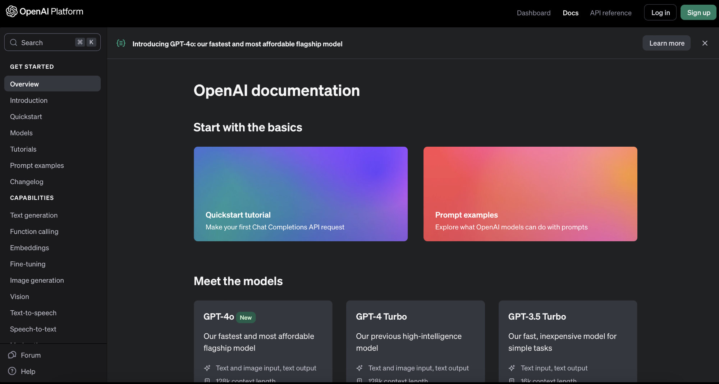Image resolution: width=719 pixels, height=384 pixels.
Task: Click the search magnifier icon
Action: pos(14,42)
